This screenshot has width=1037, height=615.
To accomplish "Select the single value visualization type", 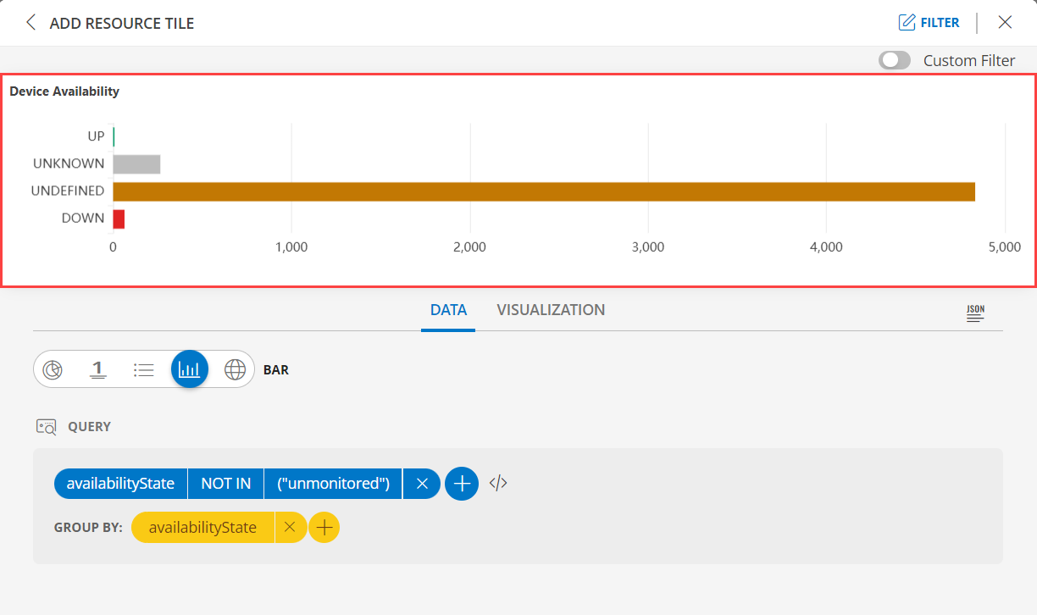I will point(98,368).
